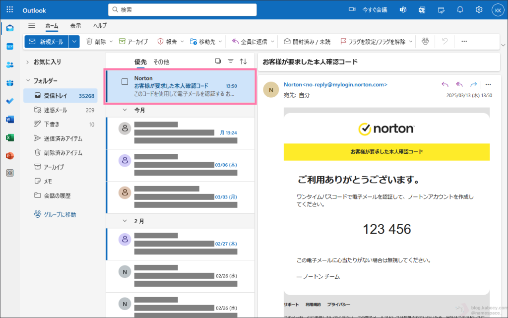The image size is (508, 318).
Task: Toggle the hamburger navigation pane button
Action: pyautogui.click(x=32, y=26)
